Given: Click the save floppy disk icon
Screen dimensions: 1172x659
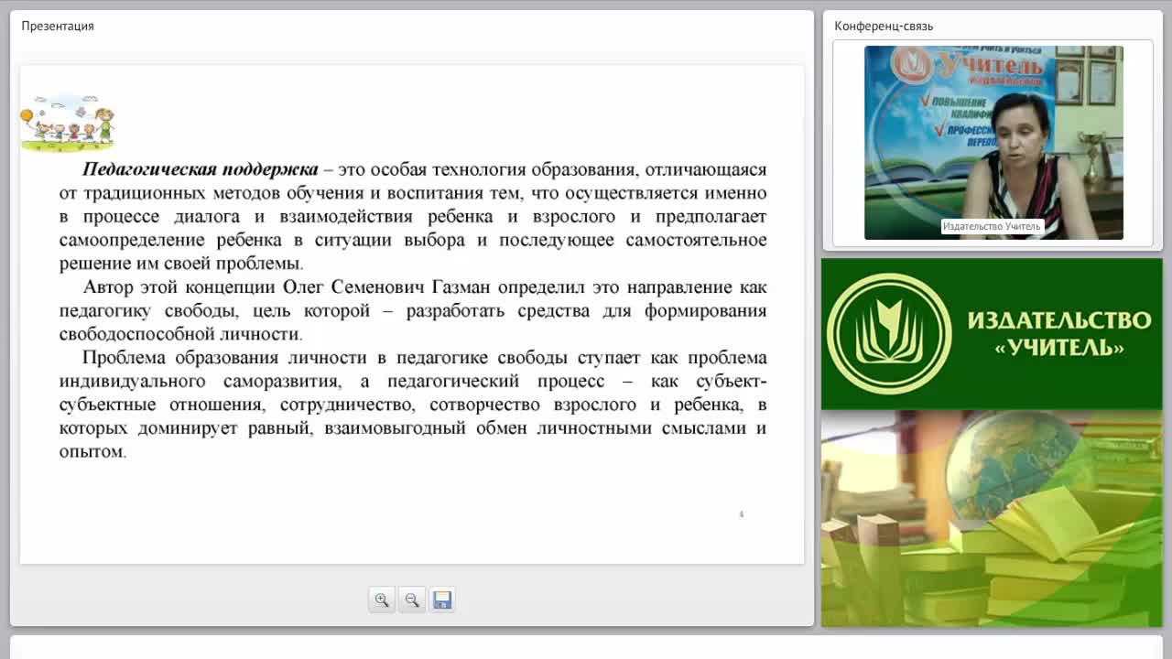Looking at the screenshot, I should click(442, 600).
